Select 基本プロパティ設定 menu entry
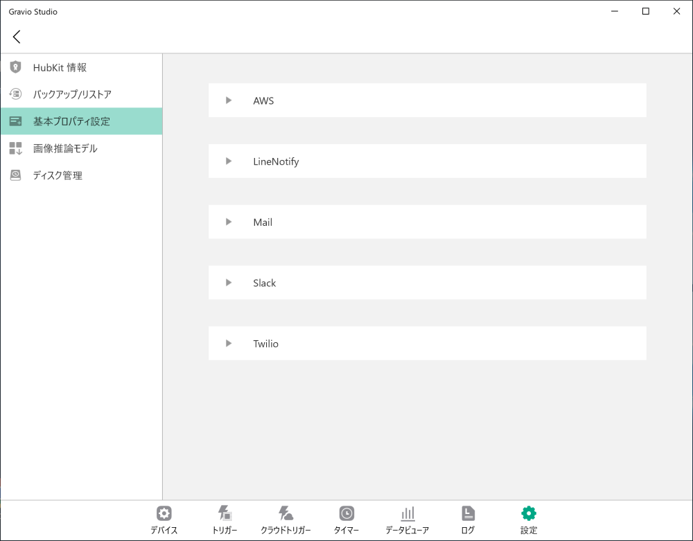Viewport: 693px width, 541px height. click(x=81, y=121)
